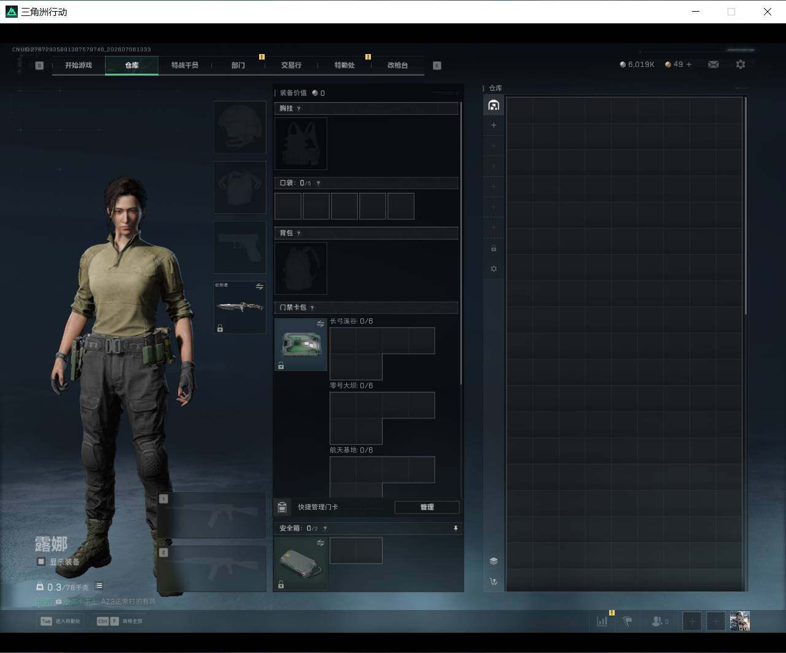This screenshot has width=786, height=653.
Task: Add a new warehouse page with plus
Action: [493, 125]
